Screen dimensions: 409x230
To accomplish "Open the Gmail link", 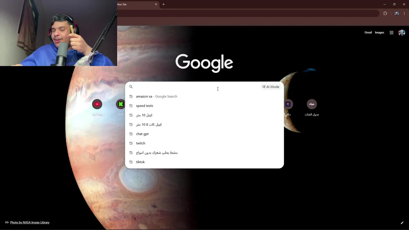I will [368, 33].
